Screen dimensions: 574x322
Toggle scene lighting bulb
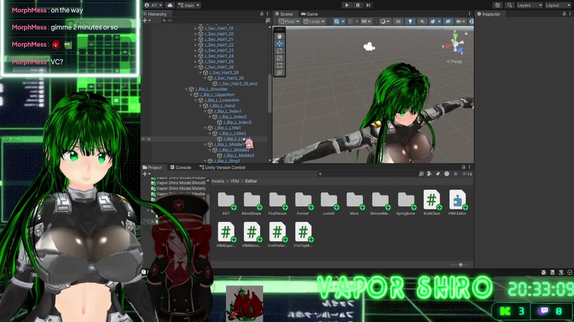coord(410,21)
